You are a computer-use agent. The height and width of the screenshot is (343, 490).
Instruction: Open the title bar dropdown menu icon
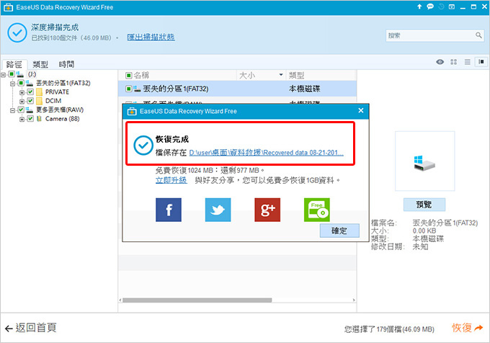click(x=452, y=6)
